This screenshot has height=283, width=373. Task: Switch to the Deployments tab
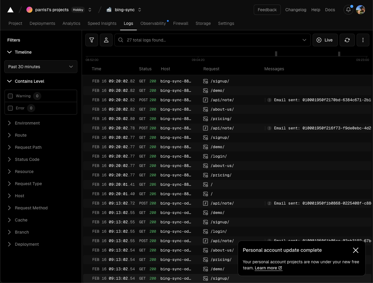(42, 23)
